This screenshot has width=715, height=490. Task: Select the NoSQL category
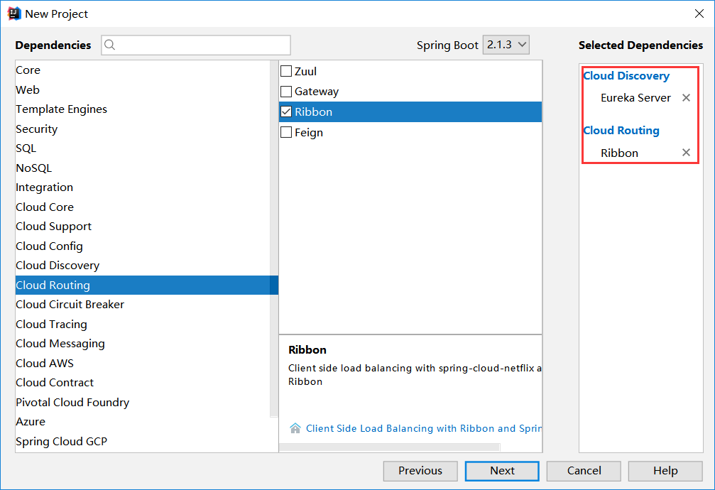point(142,168)
